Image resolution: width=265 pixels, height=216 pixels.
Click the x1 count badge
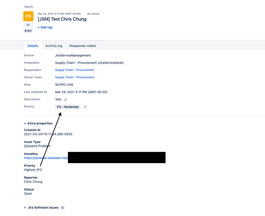(28, 25)
